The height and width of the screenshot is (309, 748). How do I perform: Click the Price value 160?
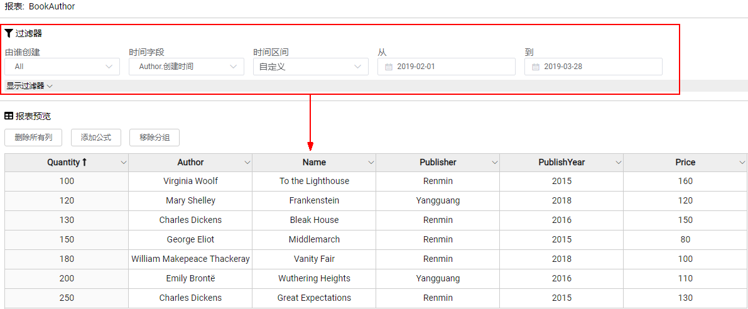(685, 182)
